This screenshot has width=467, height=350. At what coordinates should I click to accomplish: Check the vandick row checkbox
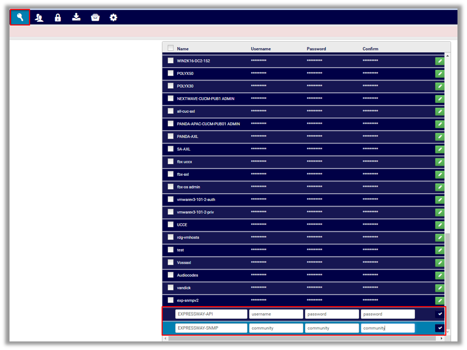170,288
